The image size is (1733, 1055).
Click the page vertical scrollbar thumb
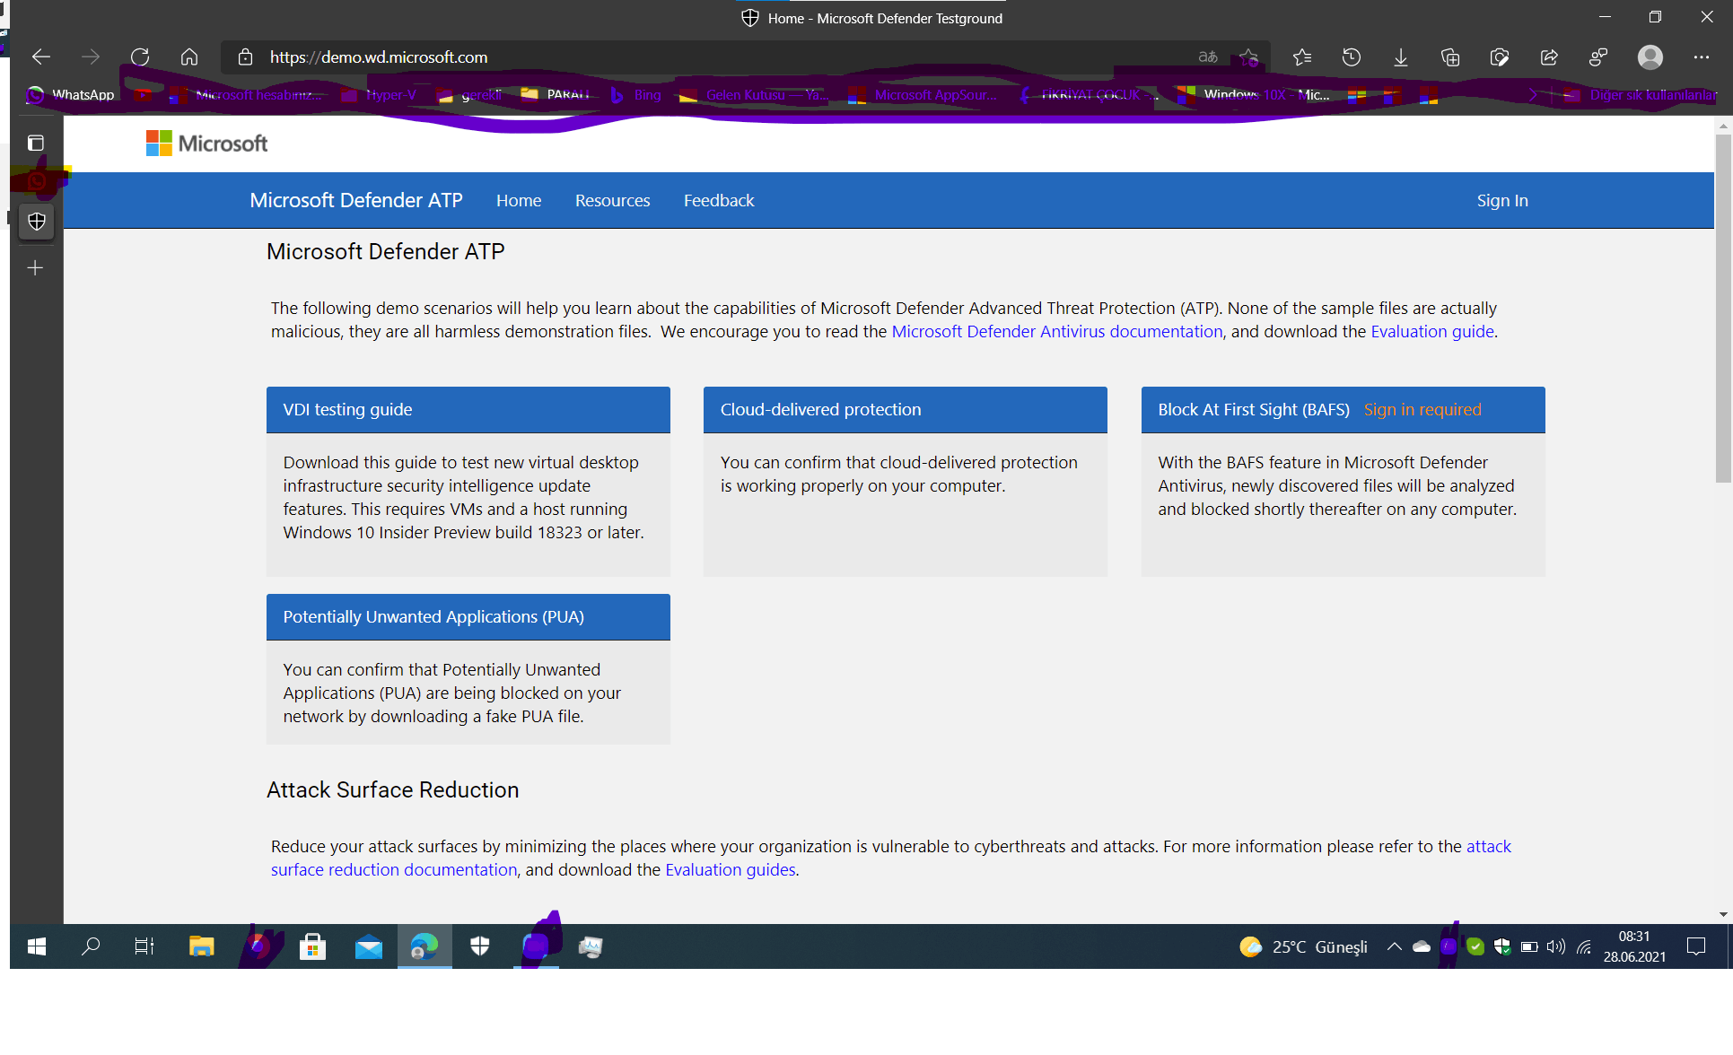(1723, 309)
